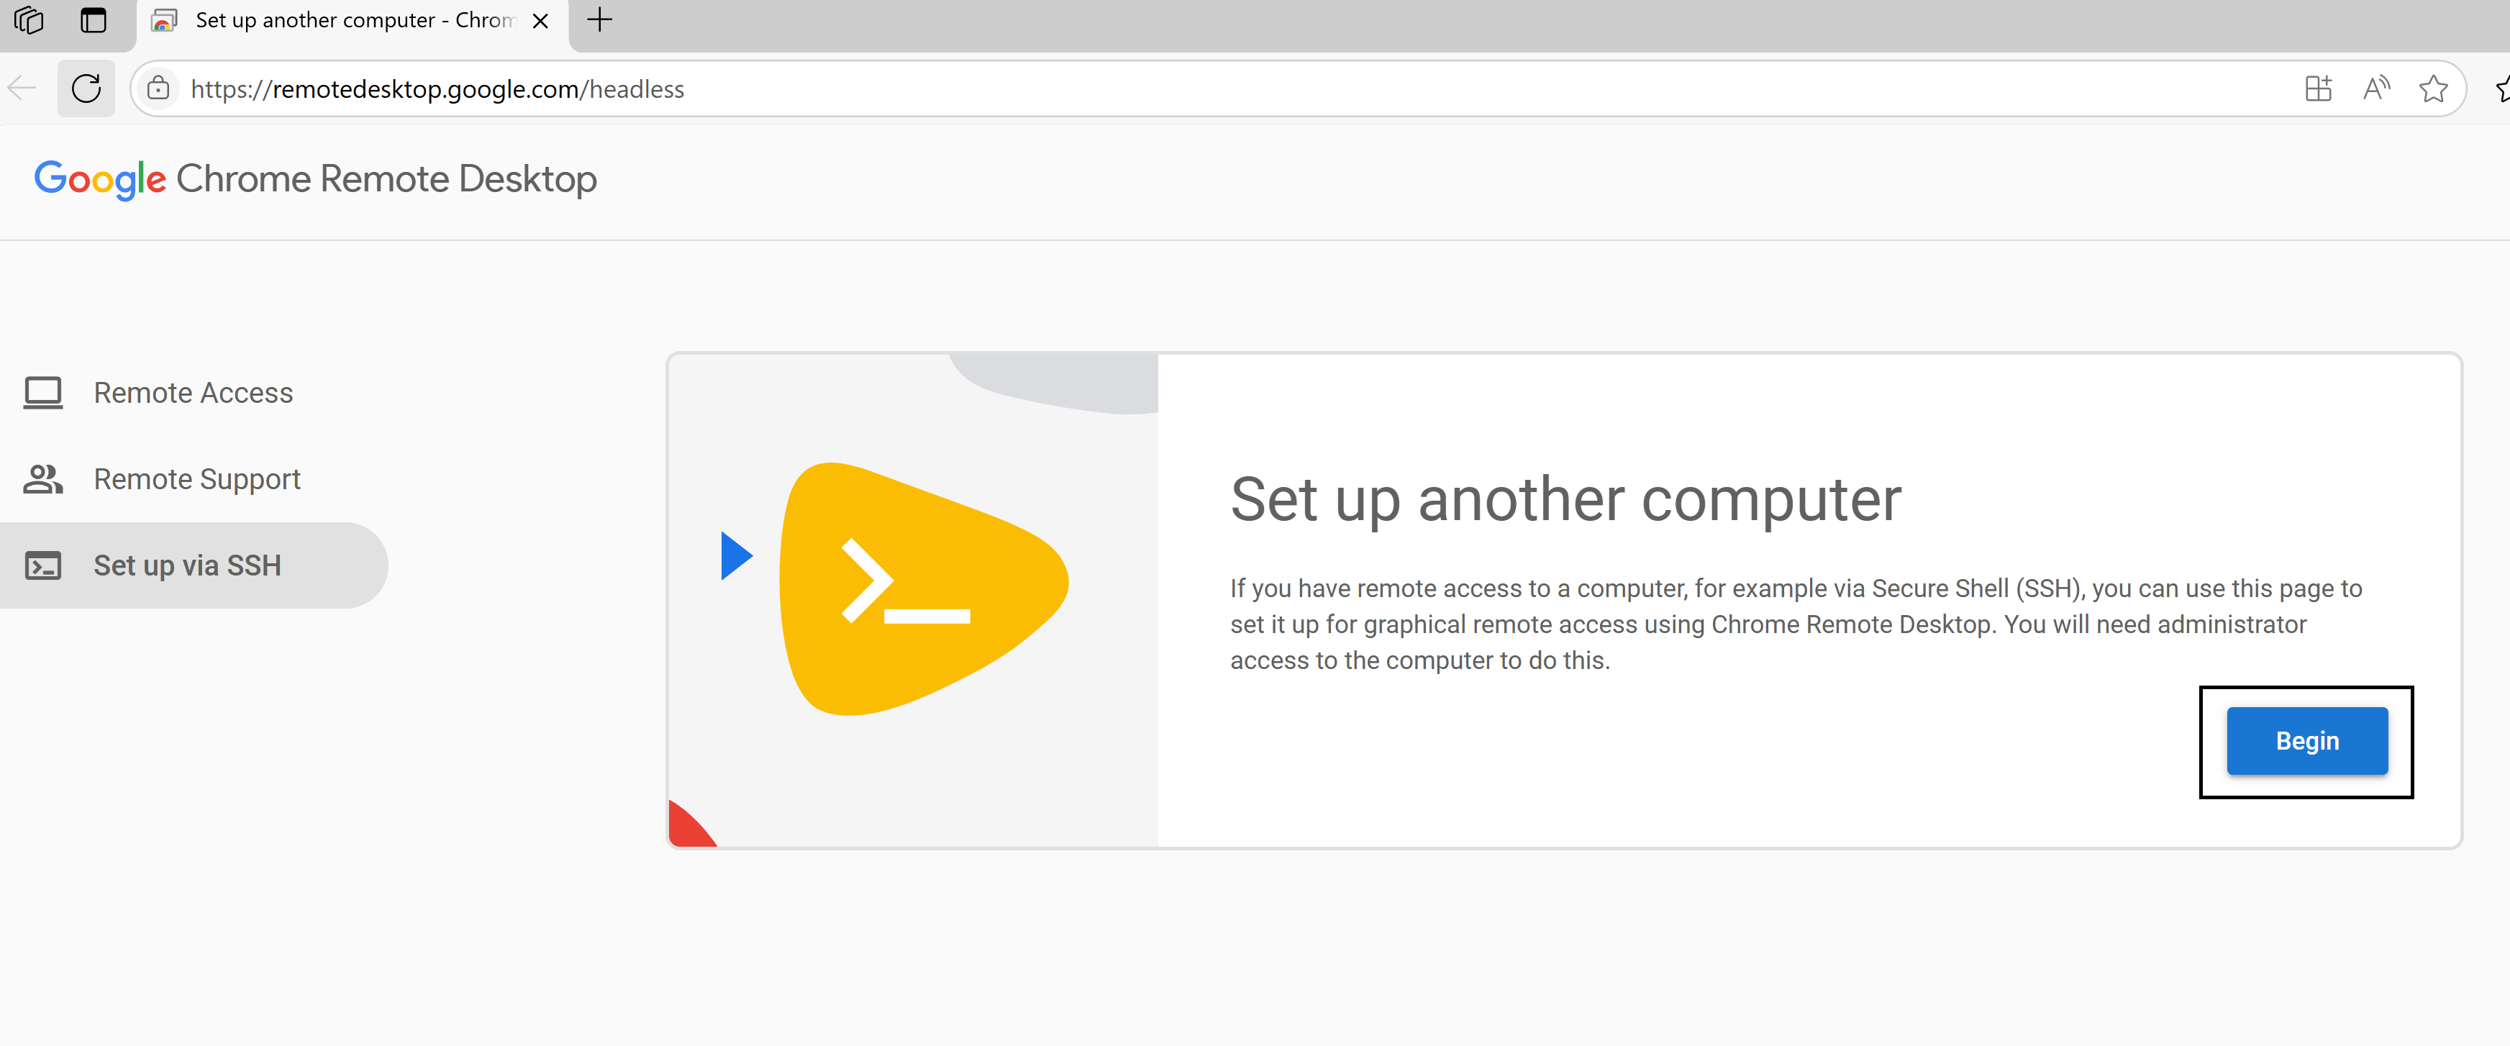The image size is (2510, 1046).
Task: Open a new browser tab
Action: (x=599, y=19)
